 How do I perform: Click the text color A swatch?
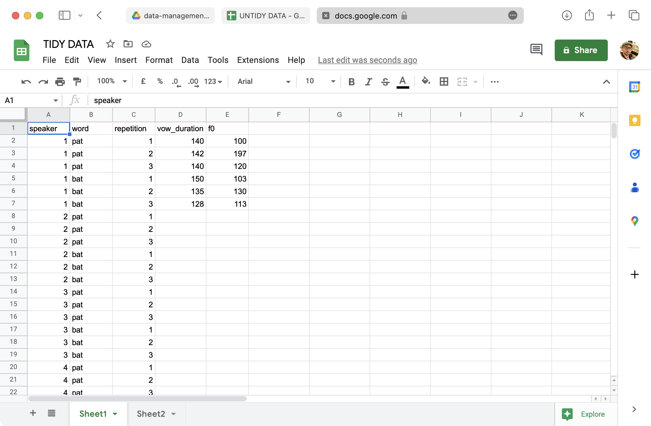click(x=403, y=81)
